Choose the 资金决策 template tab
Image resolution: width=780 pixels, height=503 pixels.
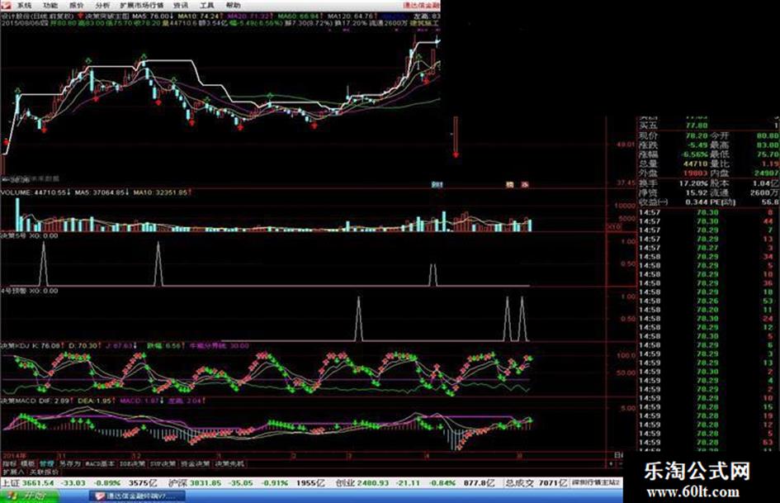195,463
